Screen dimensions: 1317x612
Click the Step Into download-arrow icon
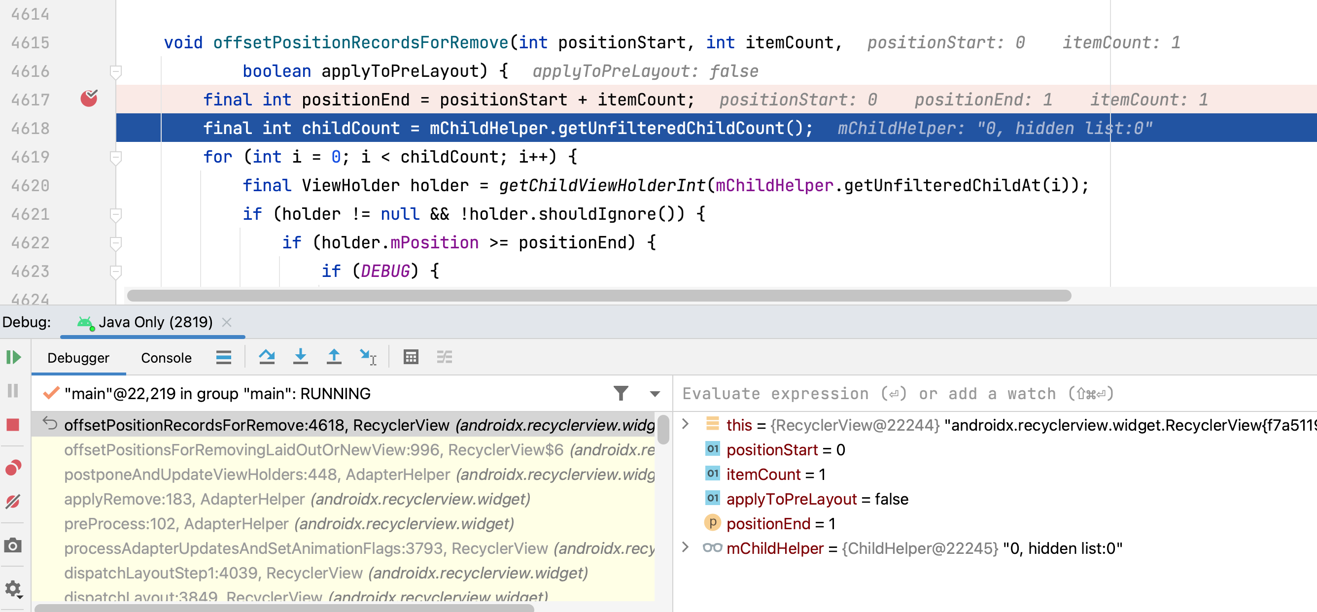click(300, 356)
